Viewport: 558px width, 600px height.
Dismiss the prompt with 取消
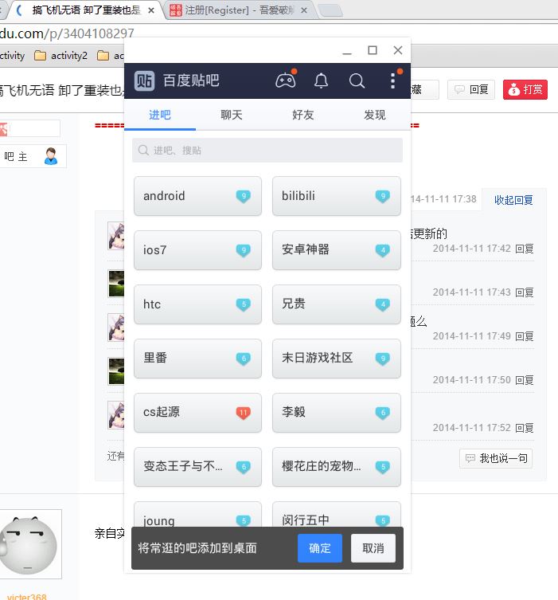click(373, 548)
